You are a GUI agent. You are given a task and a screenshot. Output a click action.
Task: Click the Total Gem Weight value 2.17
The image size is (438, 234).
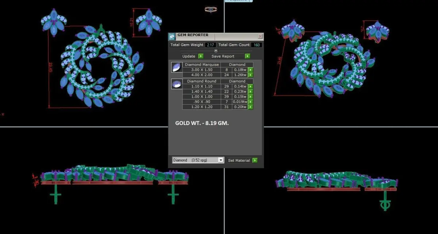210,45
